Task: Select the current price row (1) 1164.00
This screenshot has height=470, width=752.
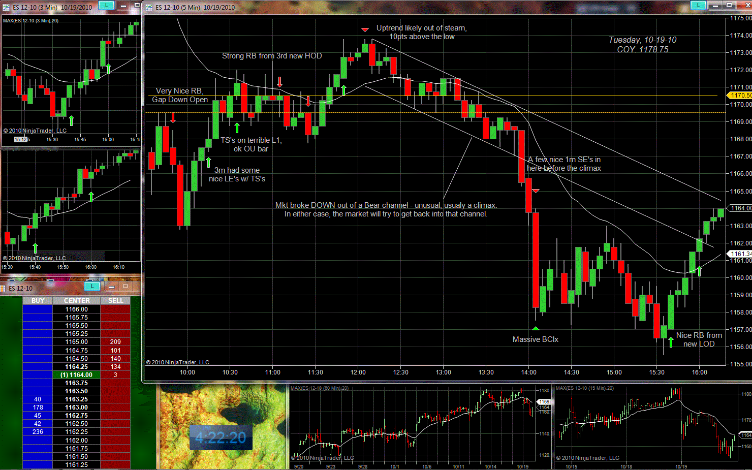Action: pyautogui.click(x=76, y=375)
